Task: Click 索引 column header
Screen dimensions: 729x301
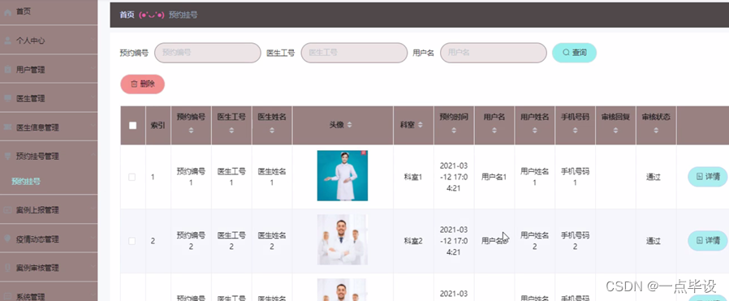Action: 158,126
